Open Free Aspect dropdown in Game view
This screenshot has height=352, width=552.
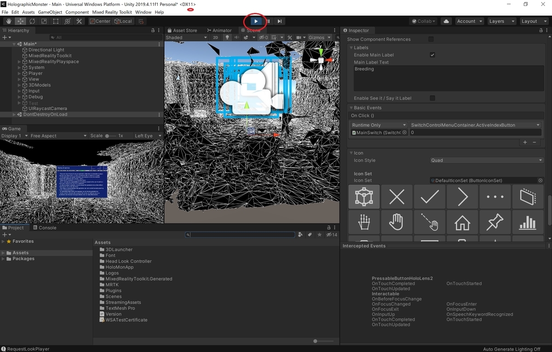pos(57,136)
